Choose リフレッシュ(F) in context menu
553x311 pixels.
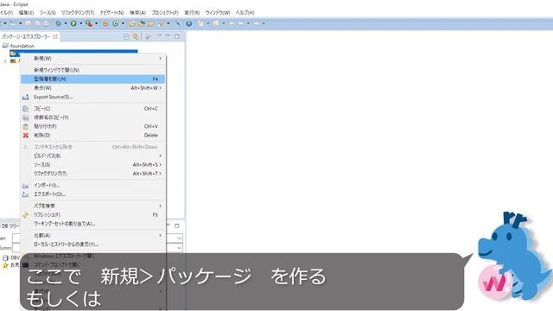click(x=93, y=215)
